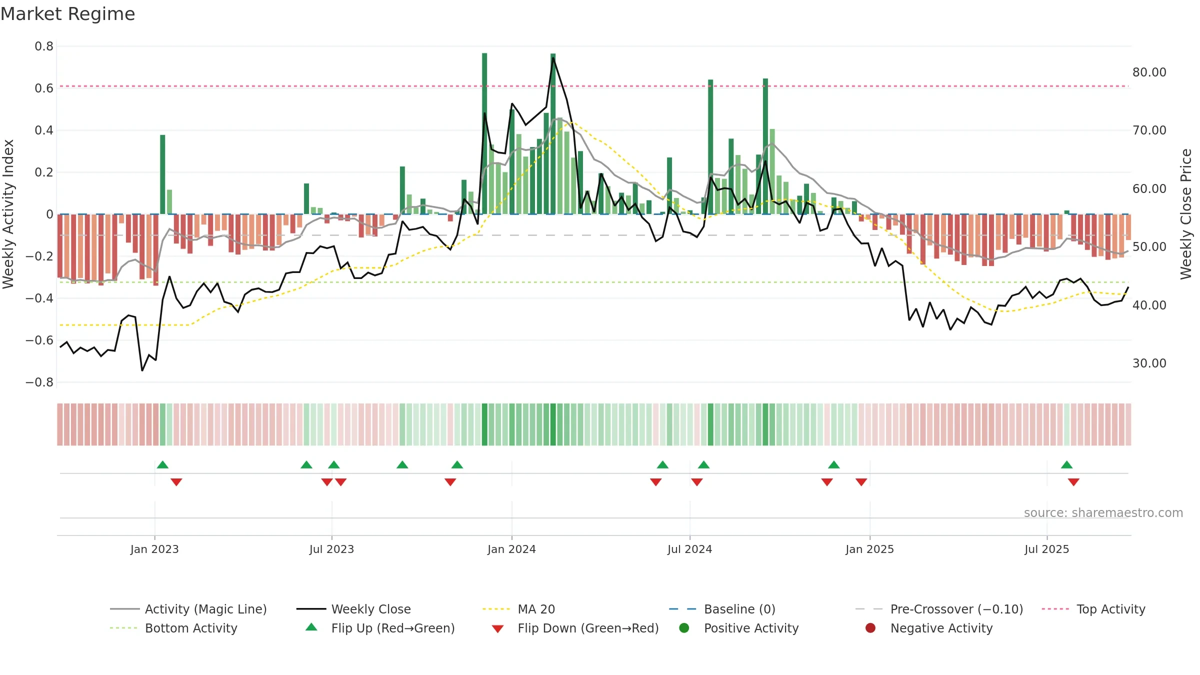
Task: Click the last Flip Down triangle after Jul 2025
Action: click(x=1073, y=482)
